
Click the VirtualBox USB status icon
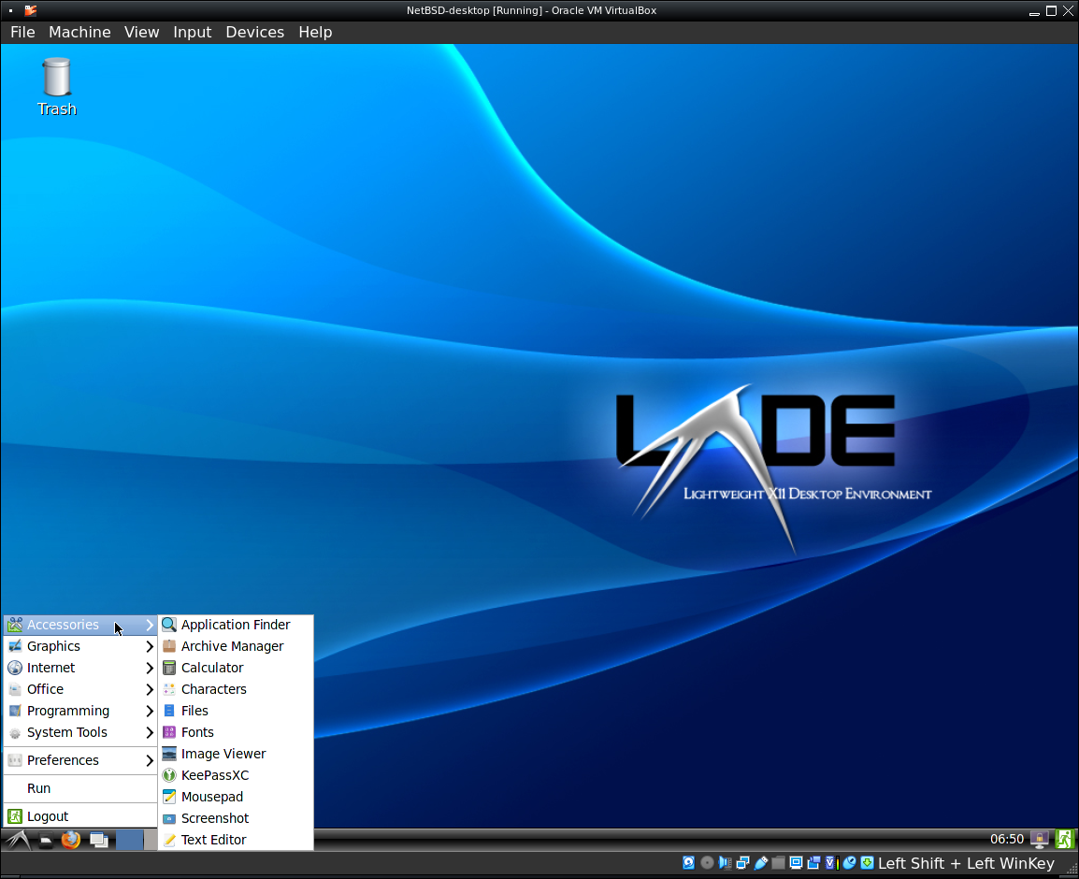[x=761, y=863]
